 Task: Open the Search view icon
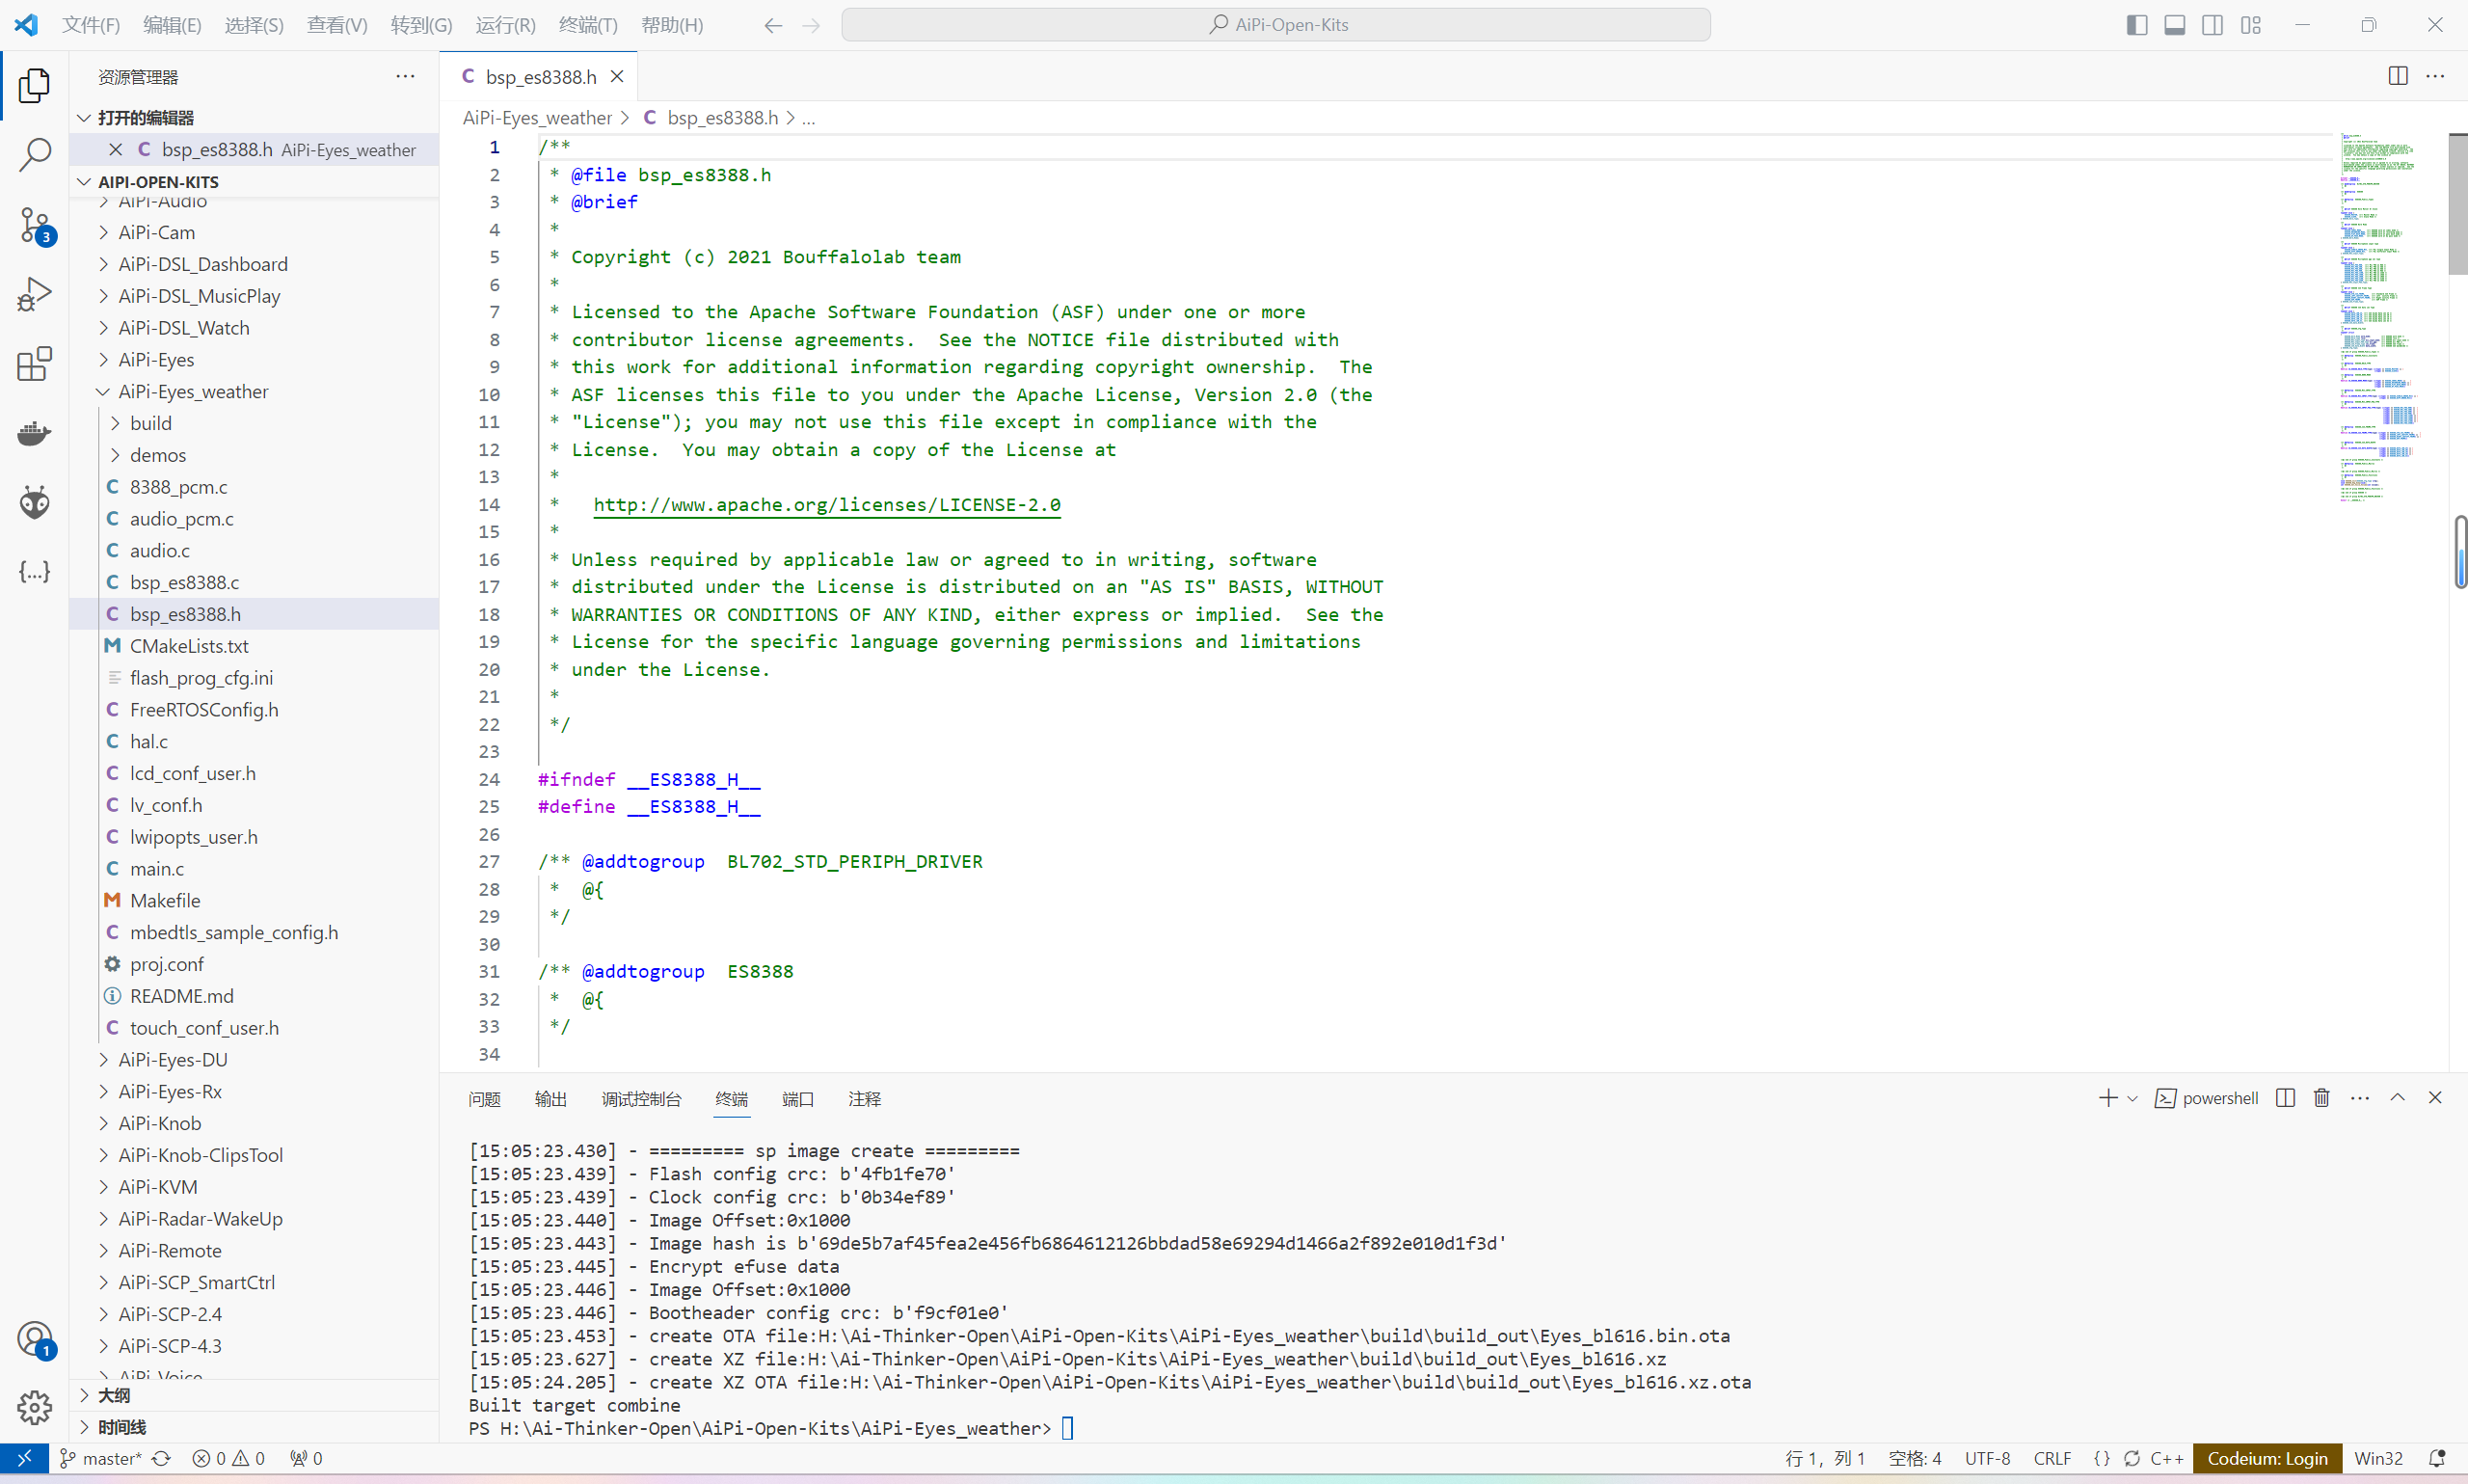tap(34, 155)
